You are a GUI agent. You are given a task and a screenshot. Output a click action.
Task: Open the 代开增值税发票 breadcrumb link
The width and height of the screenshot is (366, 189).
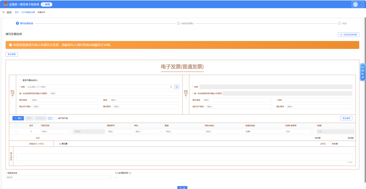click(x=28, y=12)
